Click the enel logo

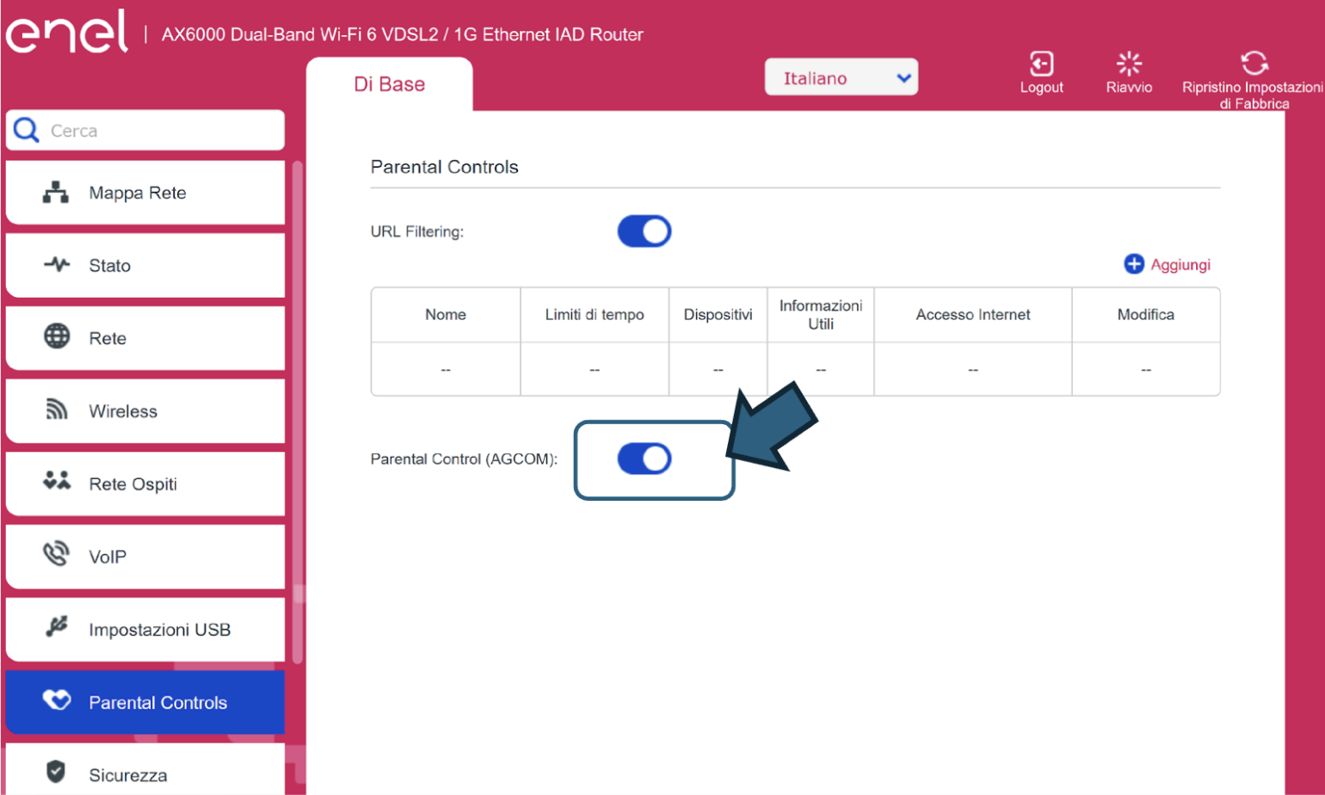67,32
